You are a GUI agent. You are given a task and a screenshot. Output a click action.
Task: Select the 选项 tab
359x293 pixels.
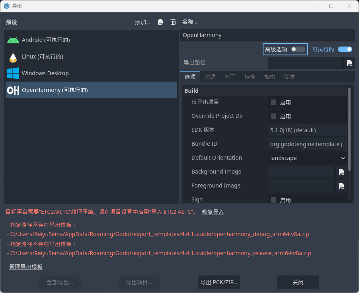point(190,77)
